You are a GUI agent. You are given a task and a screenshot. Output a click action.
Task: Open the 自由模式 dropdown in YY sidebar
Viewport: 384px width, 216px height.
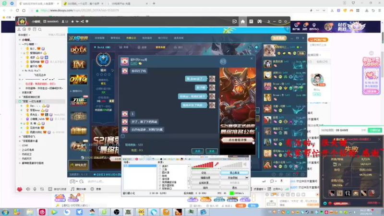[24, 35]
